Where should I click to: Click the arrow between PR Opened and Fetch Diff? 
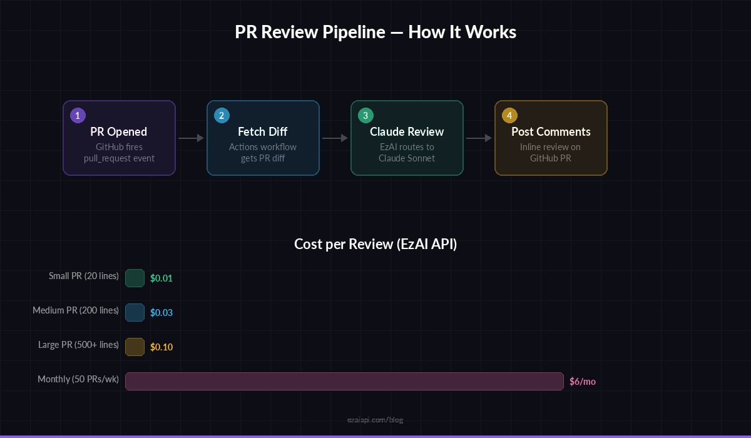[x=191, y=138]
